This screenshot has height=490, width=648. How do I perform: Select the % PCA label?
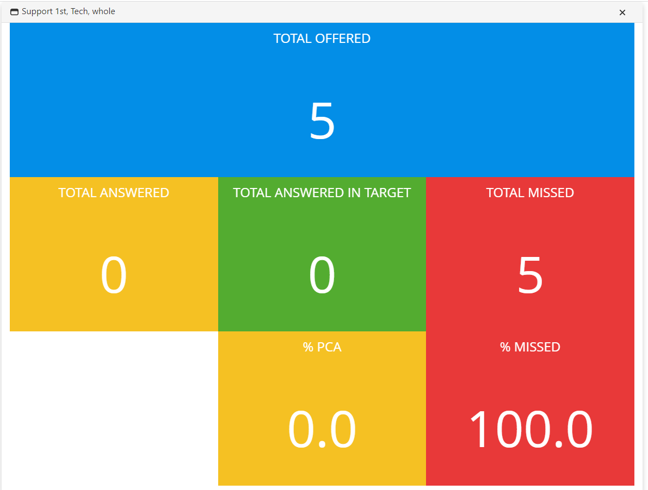coord(322,347)
